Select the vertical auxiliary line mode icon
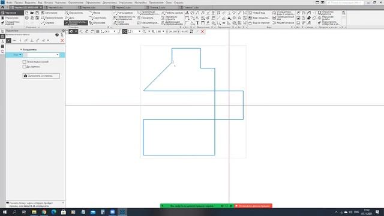This screenshot has height=216, width=384. pos(20,40)
